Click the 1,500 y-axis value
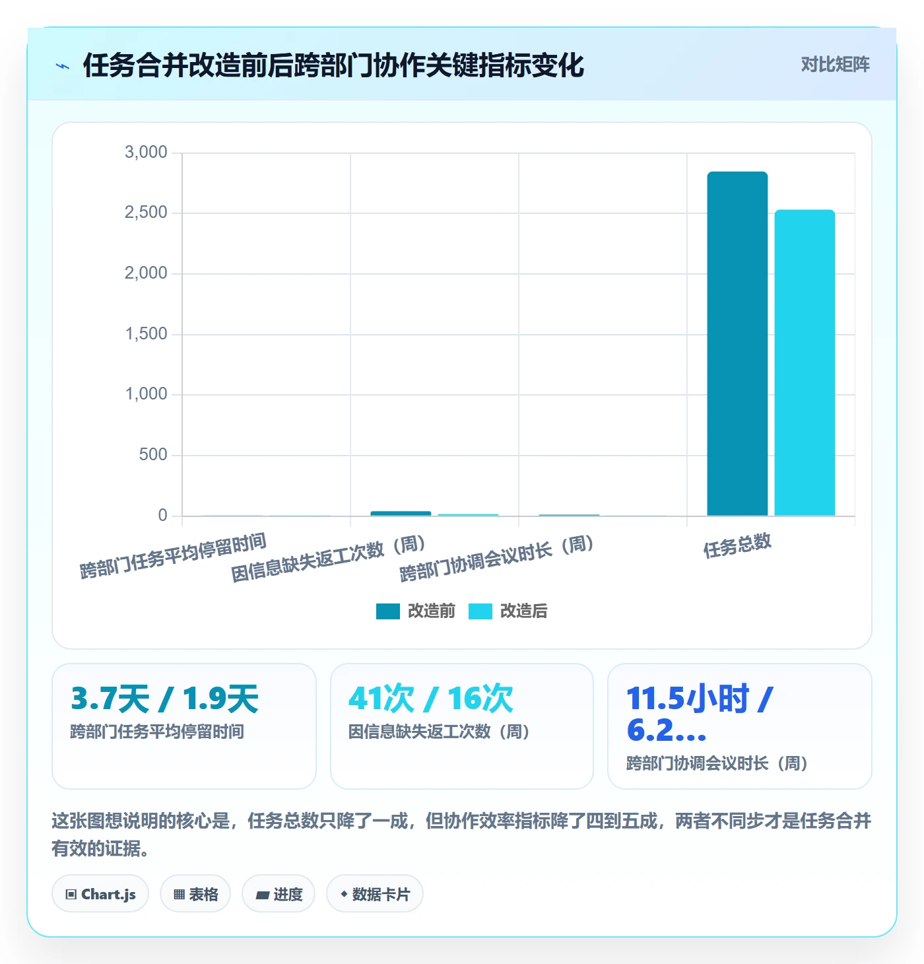The height and width of the screenshot is (964, 924). (146, 333)
